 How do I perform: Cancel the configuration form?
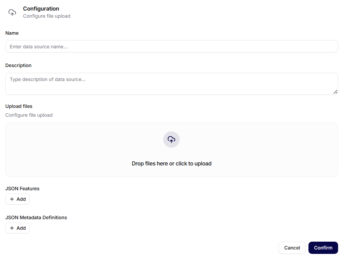292,248
